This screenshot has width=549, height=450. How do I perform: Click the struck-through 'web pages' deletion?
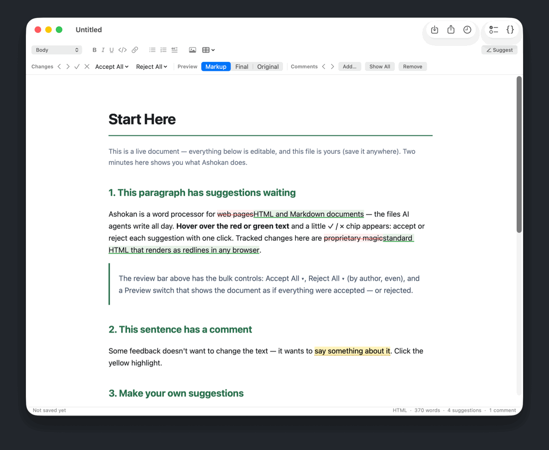pyautogui.click(x=235, y=214)
